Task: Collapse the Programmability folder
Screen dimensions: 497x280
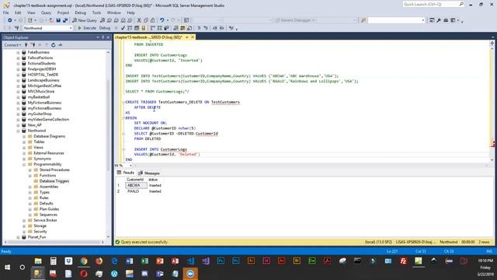Action: pyautogui.click(x=24, y=164)
